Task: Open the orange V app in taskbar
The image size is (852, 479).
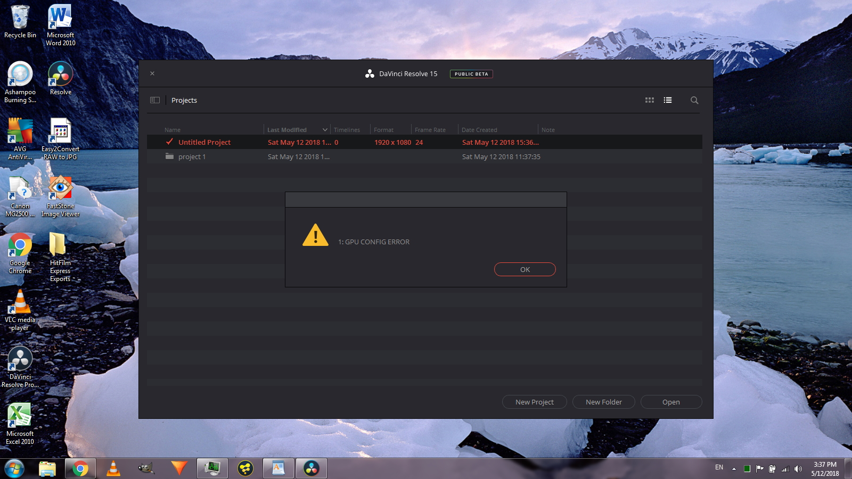Action: point(179,469)
